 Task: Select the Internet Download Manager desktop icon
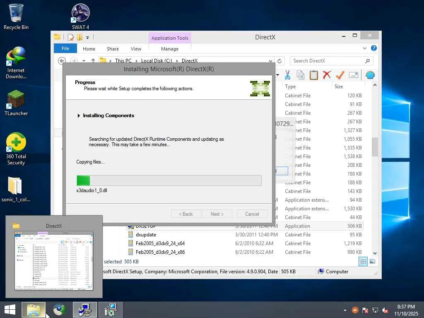click(16, 63)
